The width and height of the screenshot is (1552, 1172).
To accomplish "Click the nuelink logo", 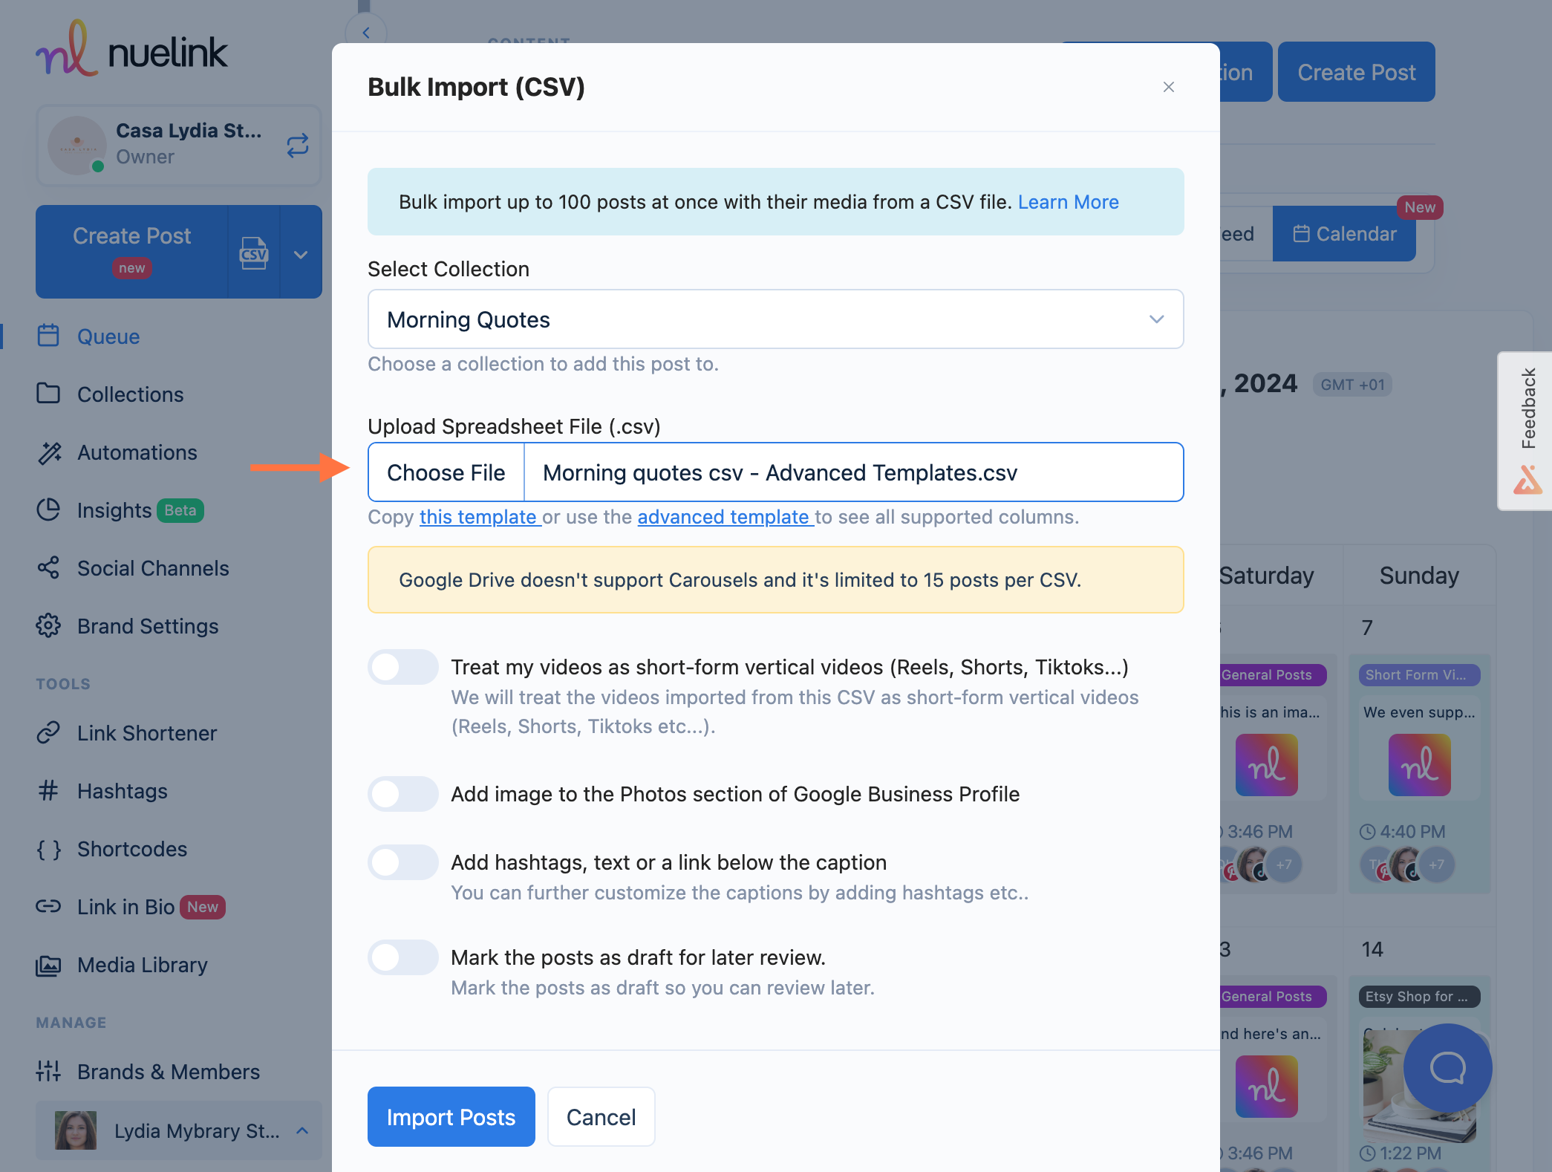I will click(132, 49).
